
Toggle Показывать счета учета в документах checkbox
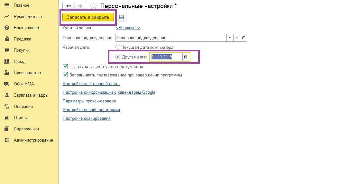pos(65,67)
